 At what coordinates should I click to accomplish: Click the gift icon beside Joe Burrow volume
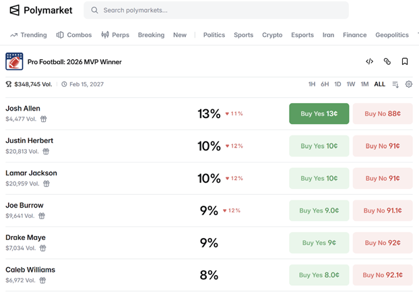42,216
